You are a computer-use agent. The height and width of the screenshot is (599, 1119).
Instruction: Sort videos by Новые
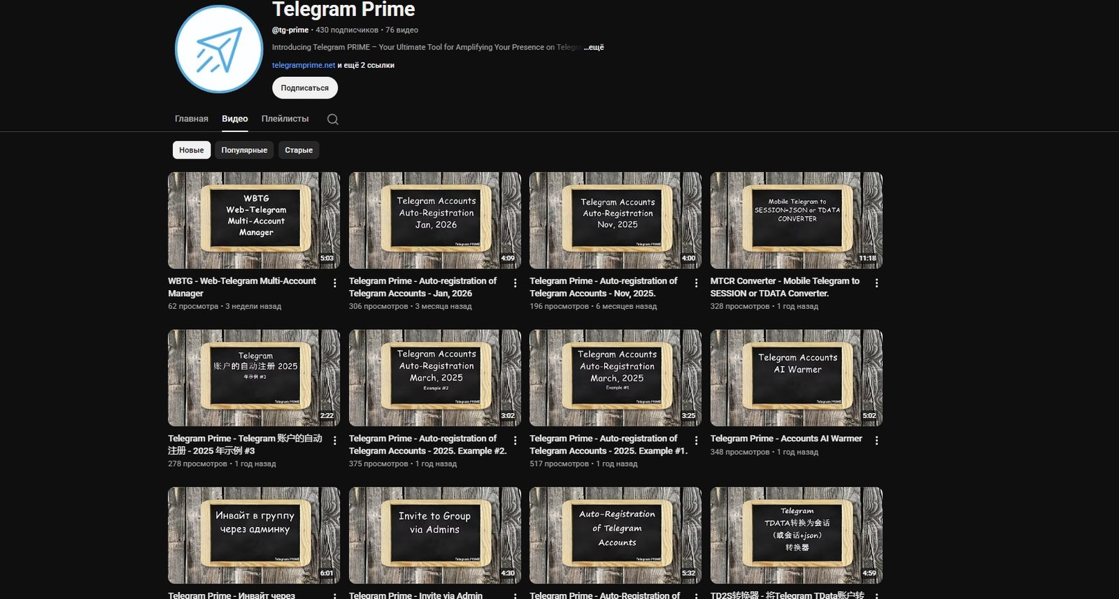click(x=192, y=150)
